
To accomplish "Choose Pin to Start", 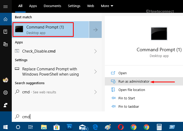I will coord(144,98).
